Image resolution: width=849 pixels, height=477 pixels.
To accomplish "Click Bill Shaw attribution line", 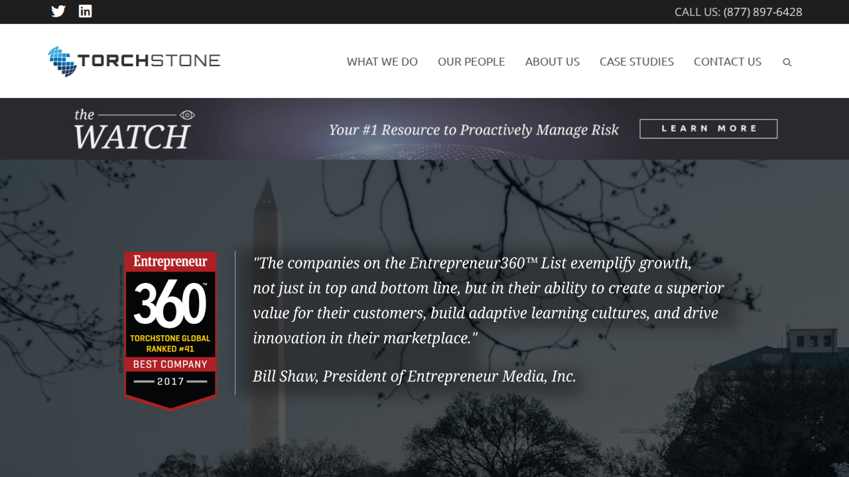I will [415, 376].
